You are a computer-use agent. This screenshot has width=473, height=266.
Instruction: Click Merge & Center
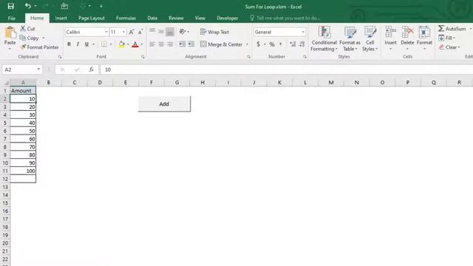point(222,44)
